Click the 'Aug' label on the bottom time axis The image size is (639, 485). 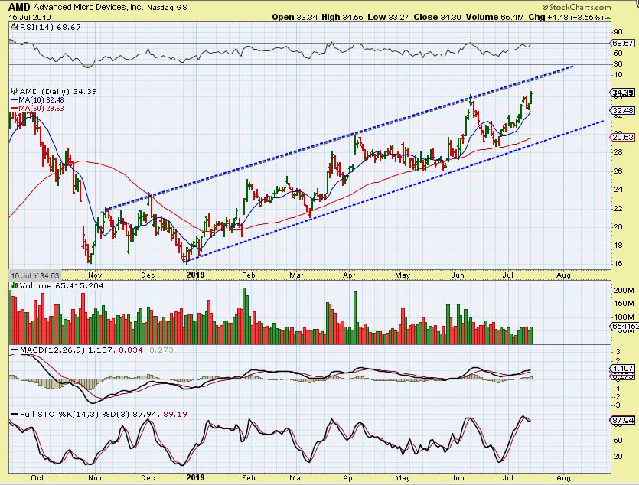pyautogui.click(x=563, y=477)
